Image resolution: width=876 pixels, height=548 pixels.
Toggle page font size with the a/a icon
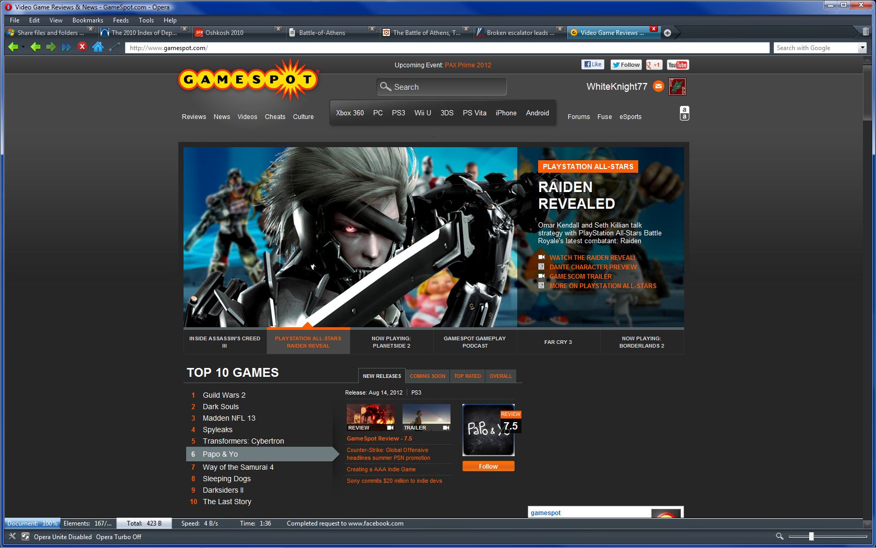684,113
